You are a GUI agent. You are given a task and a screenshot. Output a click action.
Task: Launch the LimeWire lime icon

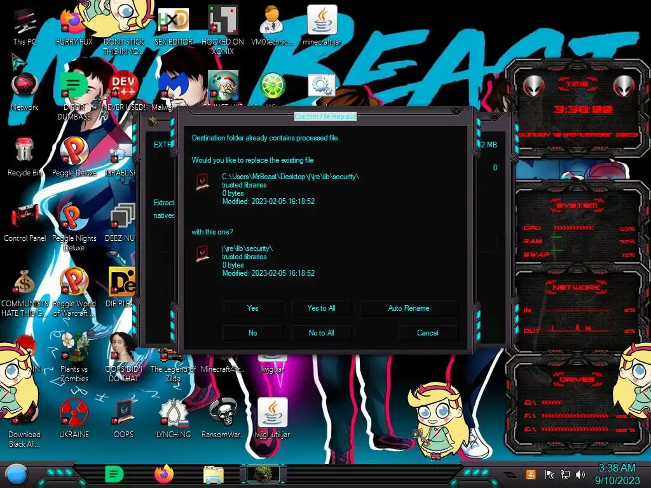pyautogui.click(x=272, y=86)
